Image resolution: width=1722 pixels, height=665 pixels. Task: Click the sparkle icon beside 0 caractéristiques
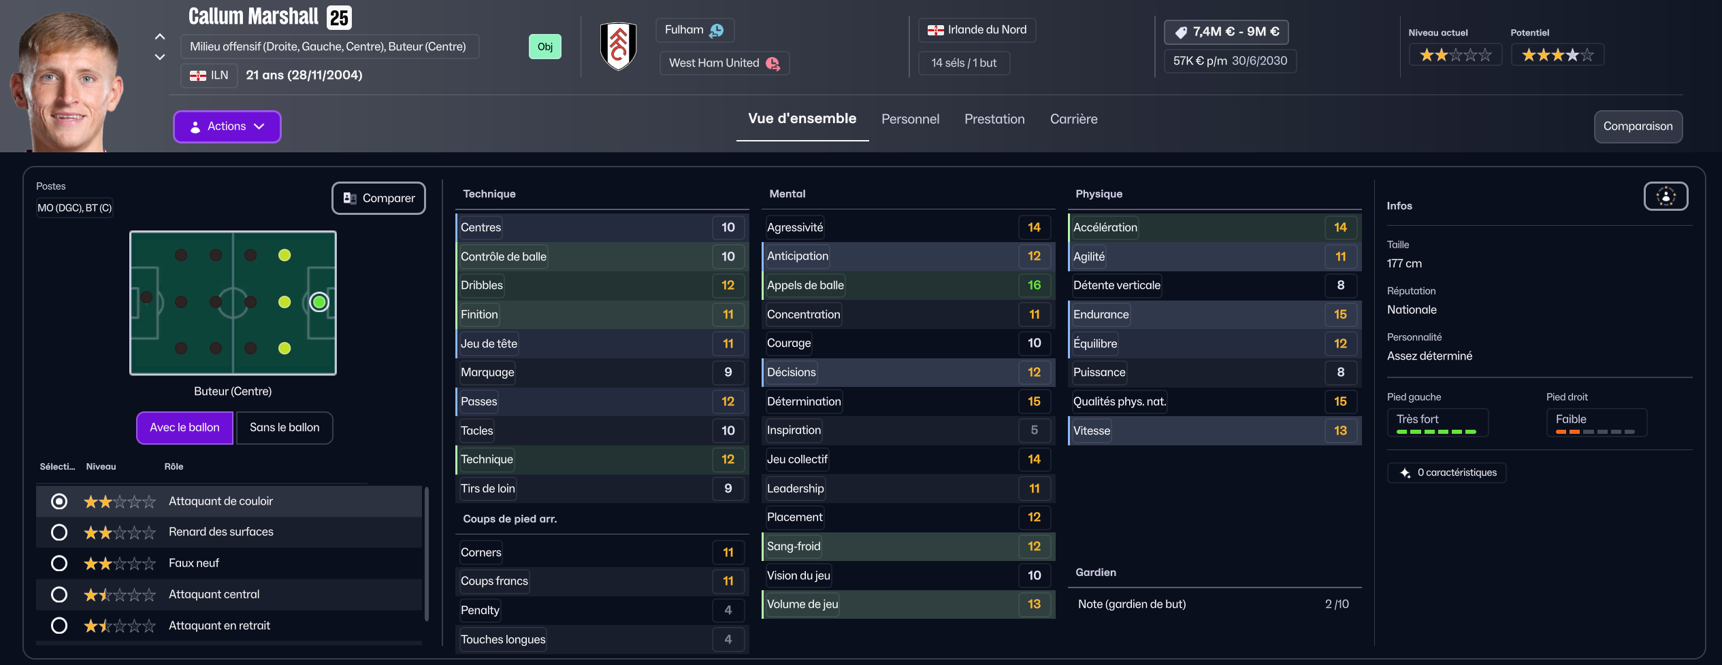tap(1406, 473)
